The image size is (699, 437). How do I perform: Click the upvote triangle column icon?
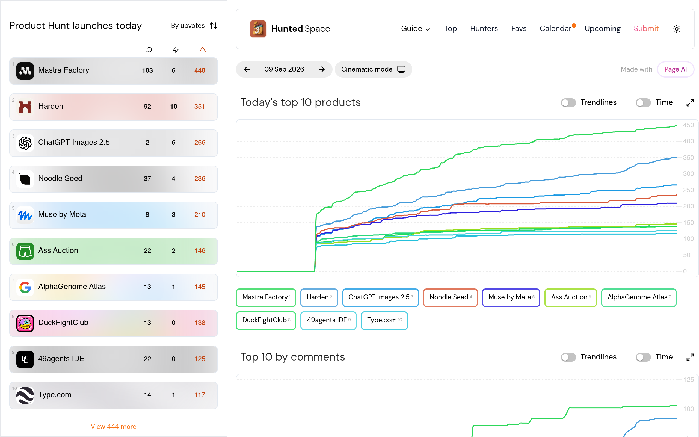pyautogui.click(x=203, y=50)
